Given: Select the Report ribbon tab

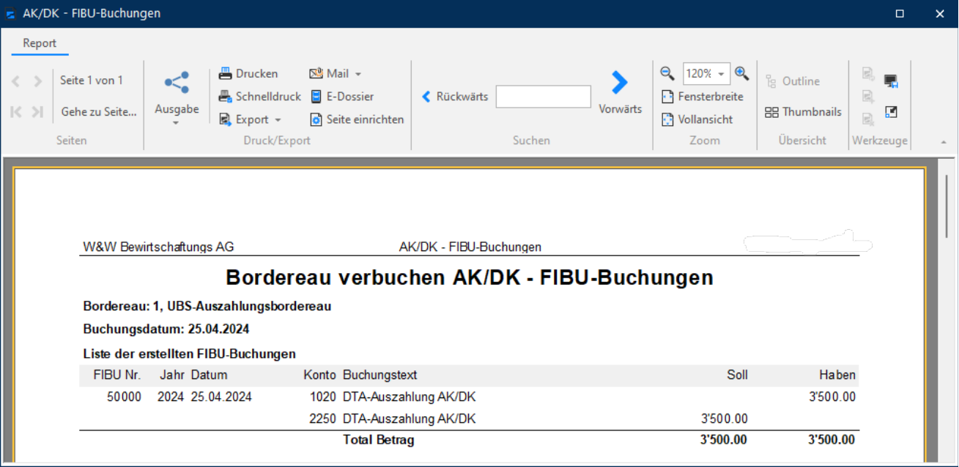Looking at the screenshot, I should click(40, 43).
